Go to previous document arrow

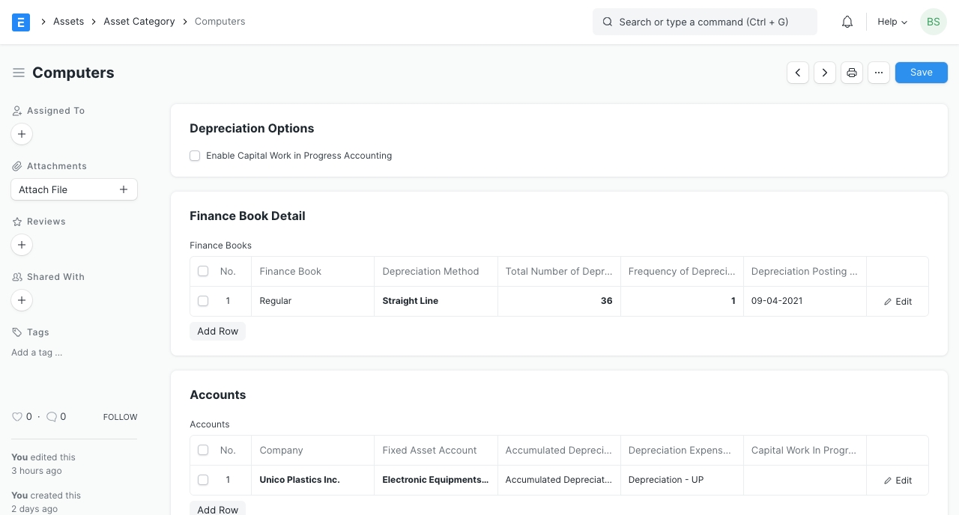pyautogui.click(x=798, y=73)
